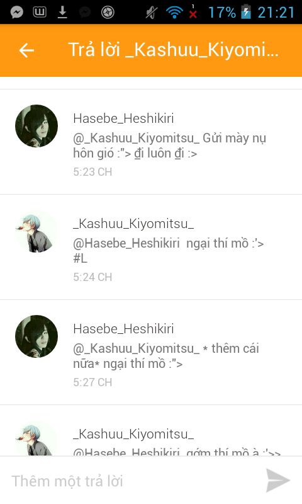Tap the Wi-Fi status icon
This screenshot has width=302, height=504.
(x=174, y=13)
